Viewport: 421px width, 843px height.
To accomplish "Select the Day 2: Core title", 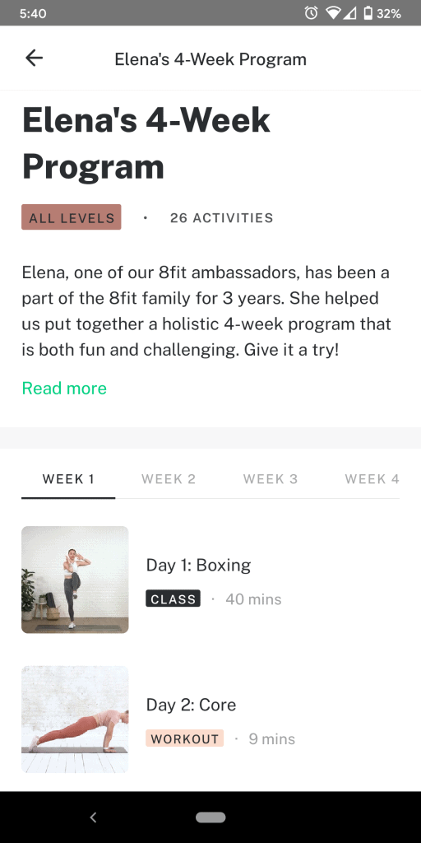I will pos(191,705).
